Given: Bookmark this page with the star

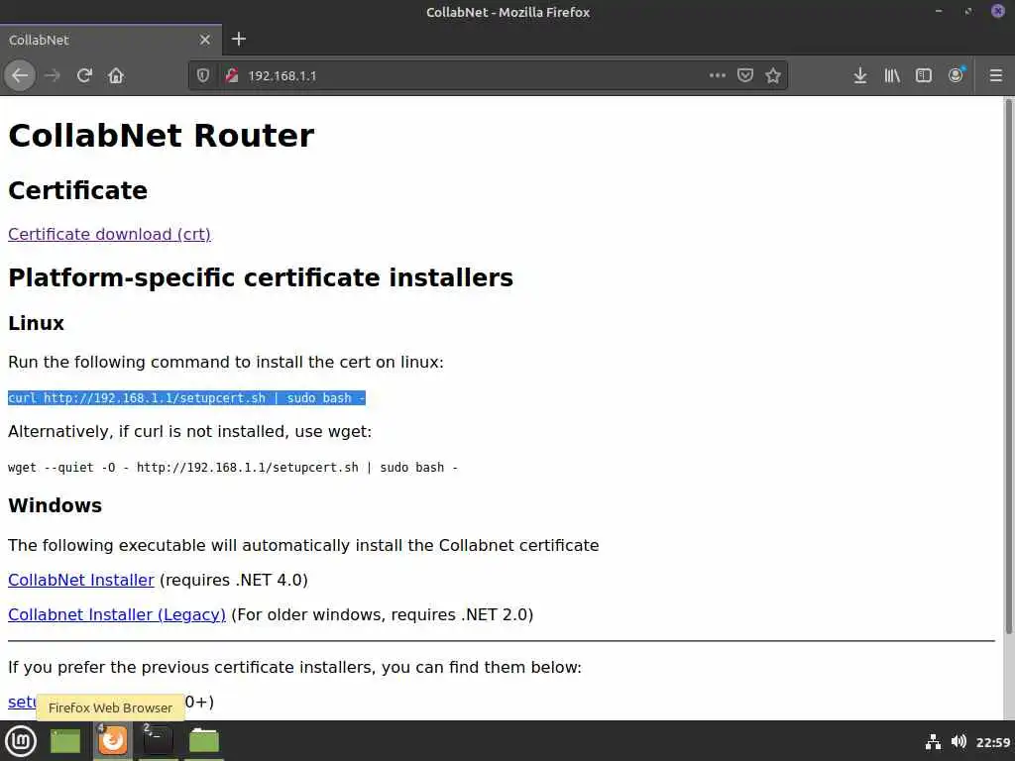Looking at the screenshot, I should click(x=773, y=75).
